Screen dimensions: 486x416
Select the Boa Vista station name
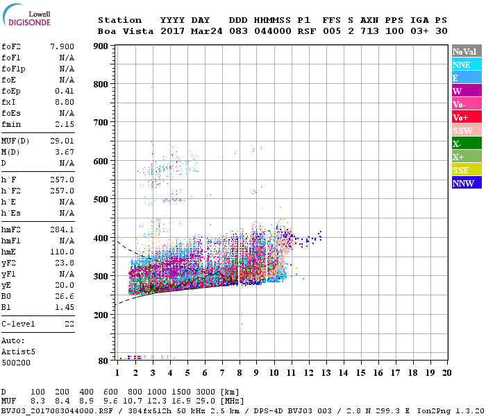coord(125,31)
